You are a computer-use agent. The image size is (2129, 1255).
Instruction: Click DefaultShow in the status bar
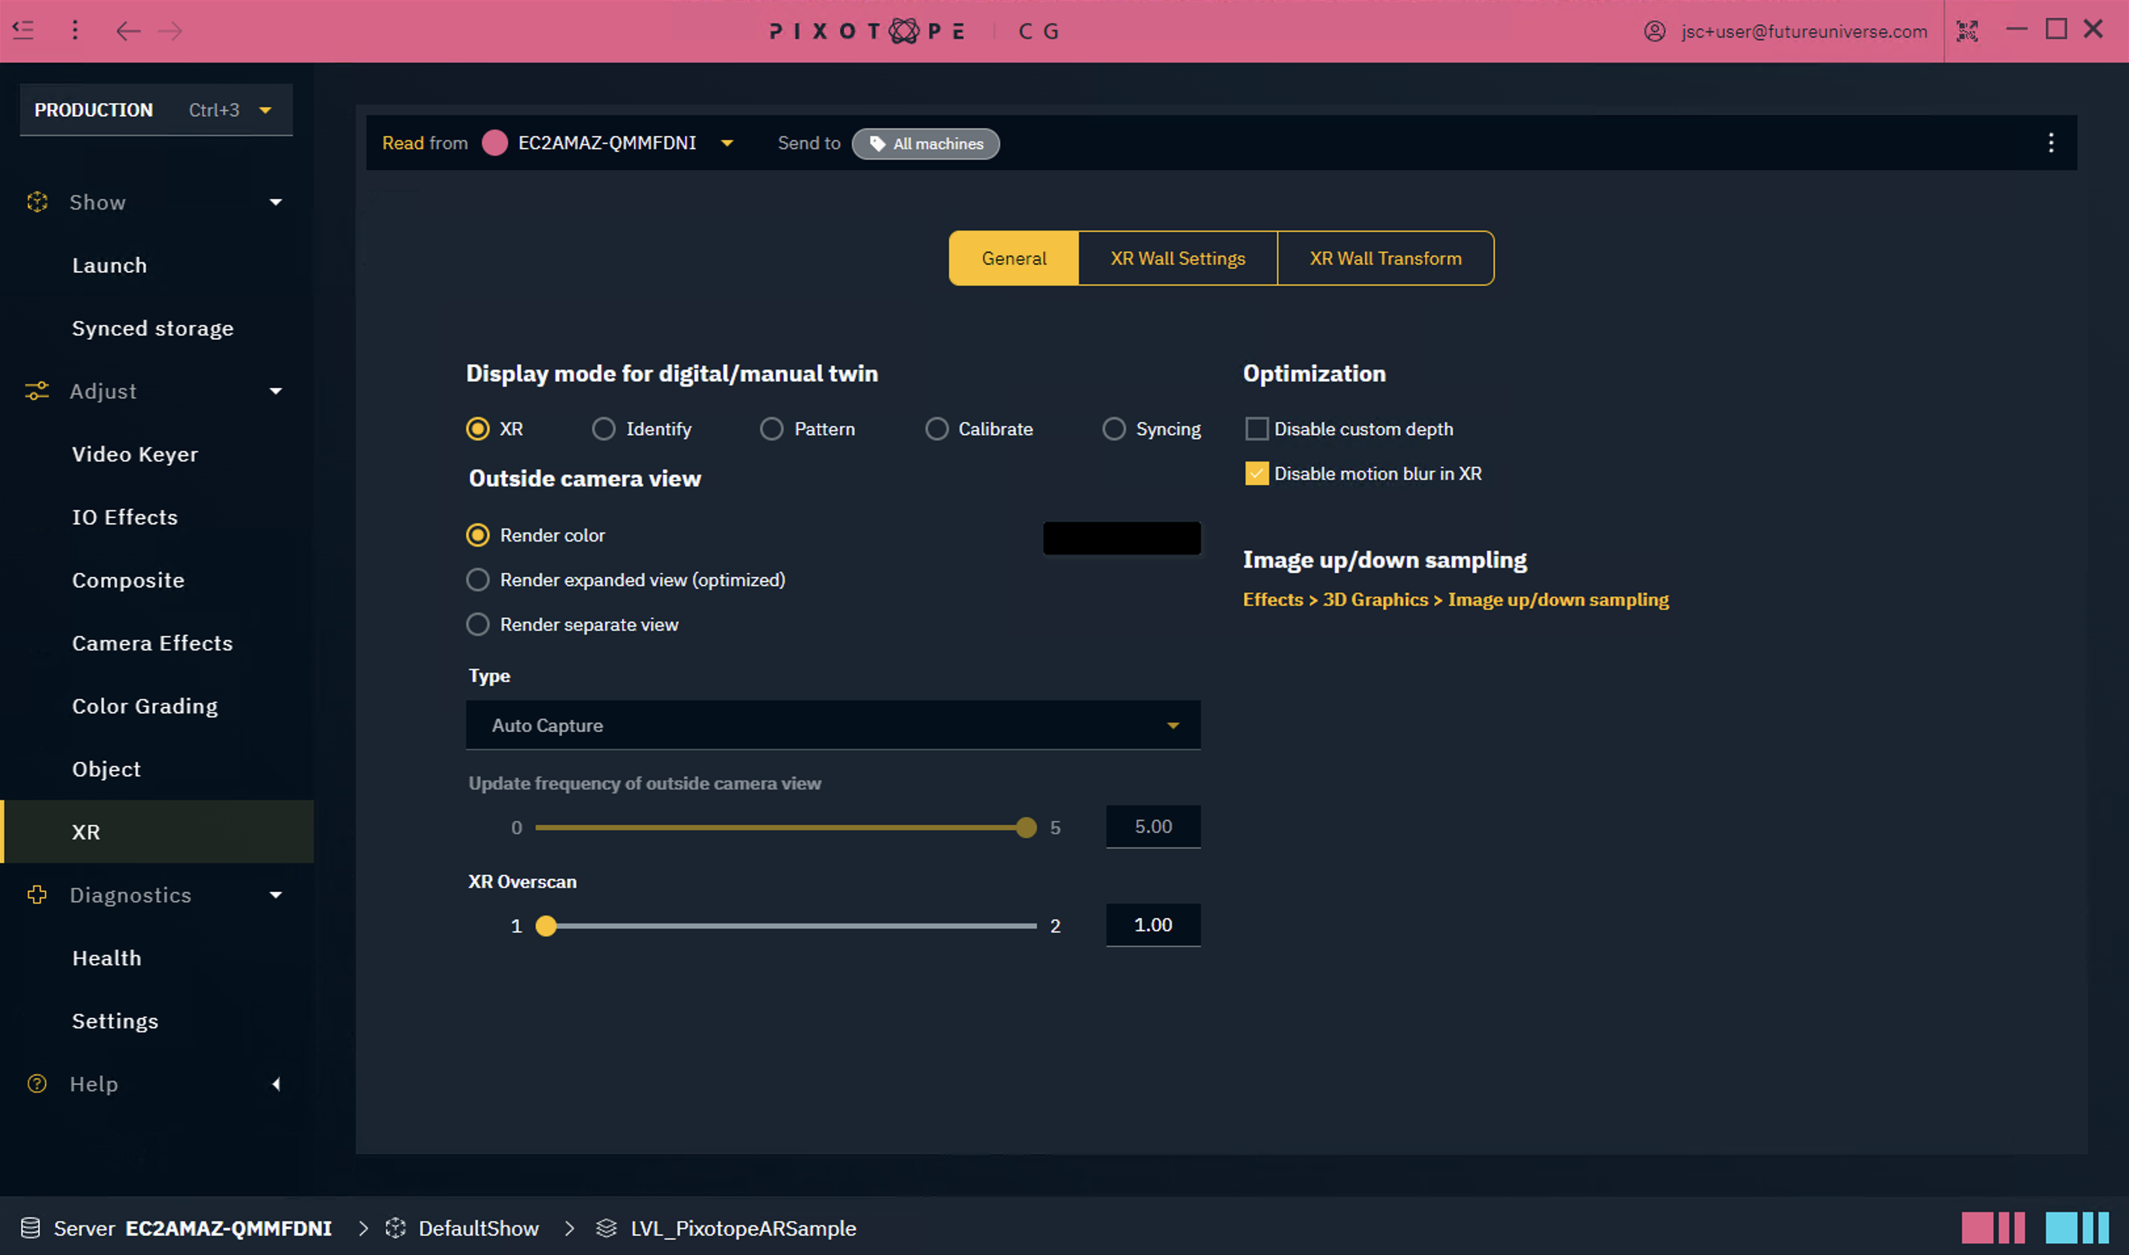[x=478, y=1228]
